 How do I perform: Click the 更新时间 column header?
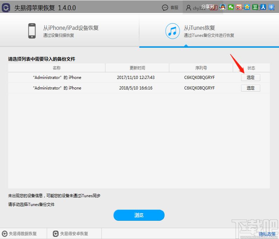coord(137,68)
